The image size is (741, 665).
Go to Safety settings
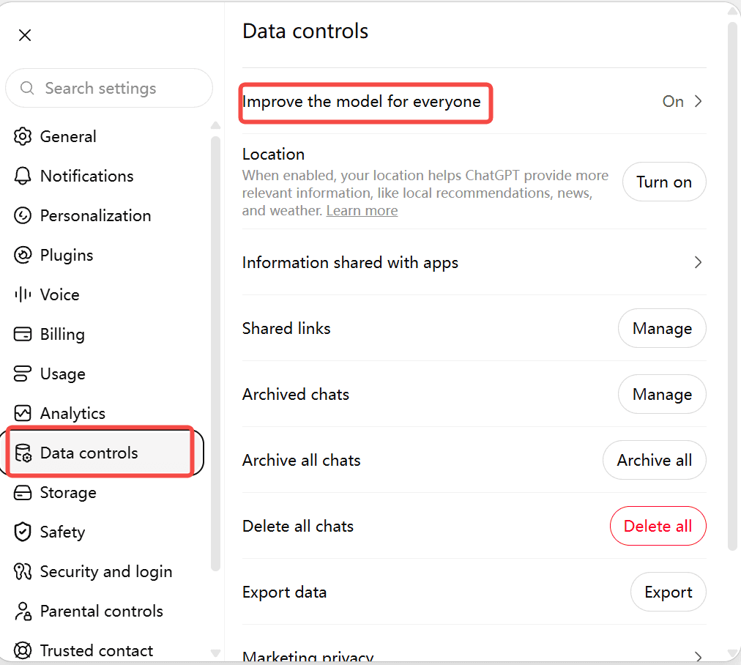pos(103,532)
